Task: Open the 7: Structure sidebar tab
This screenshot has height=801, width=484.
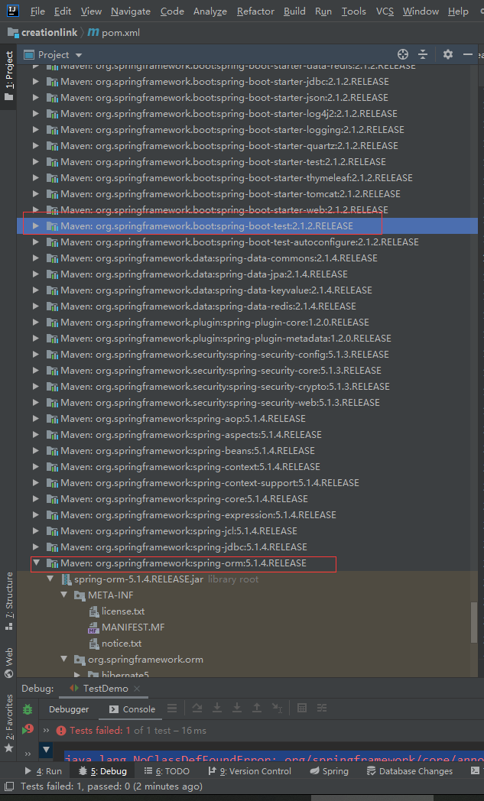Action: tap(8, 602)
